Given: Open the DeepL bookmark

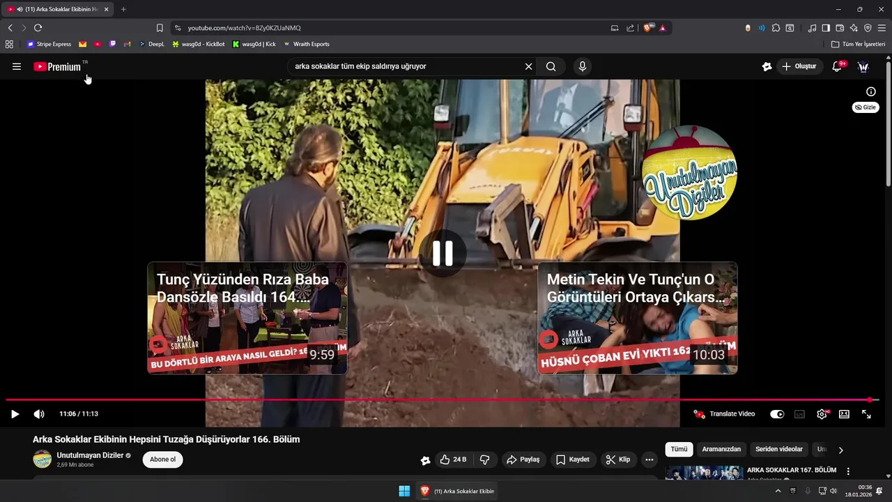Looking at the screenshot, I should [151, 44].
